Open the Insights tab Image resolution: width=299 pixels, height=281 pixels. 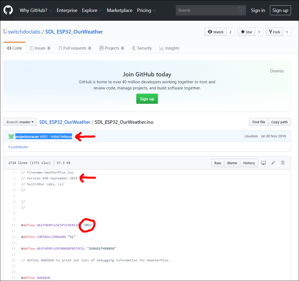[169, 48]
